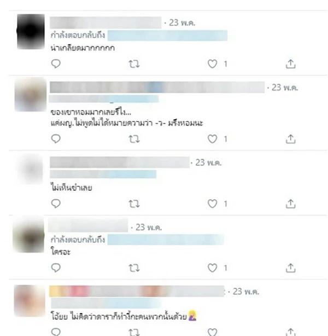
Task: Click the blurred reply-to handle in first tweet
Action: coord(167,36)
